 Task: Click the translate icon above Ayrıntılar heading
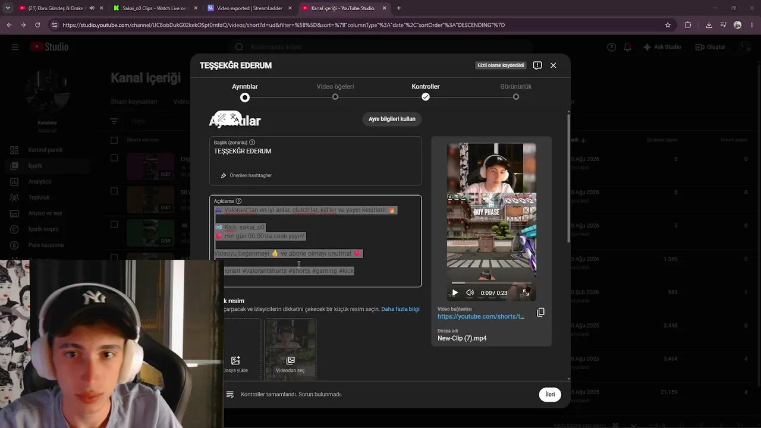234,118
